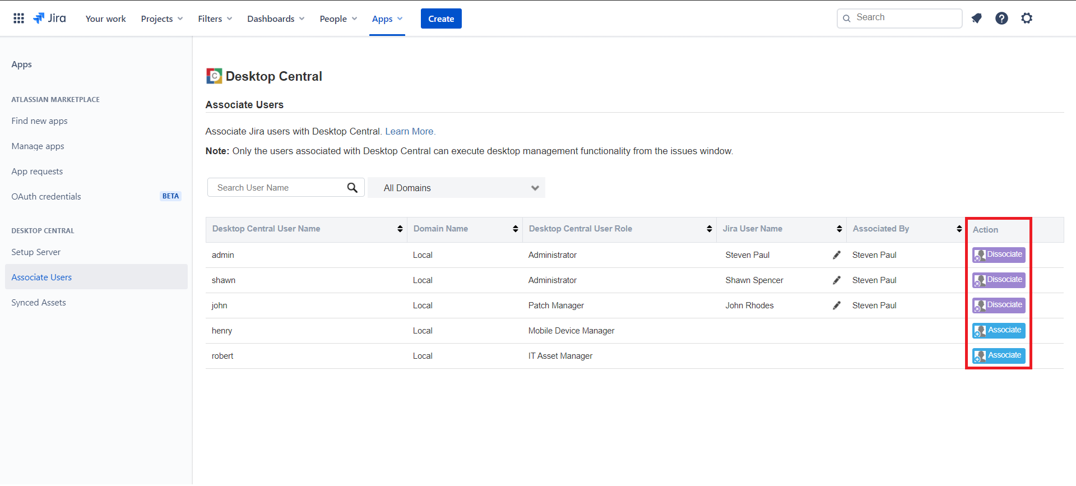Screen dimensions: 1076x486
Task: Expand the Dashboards menu
Action: tap(276, 18)
